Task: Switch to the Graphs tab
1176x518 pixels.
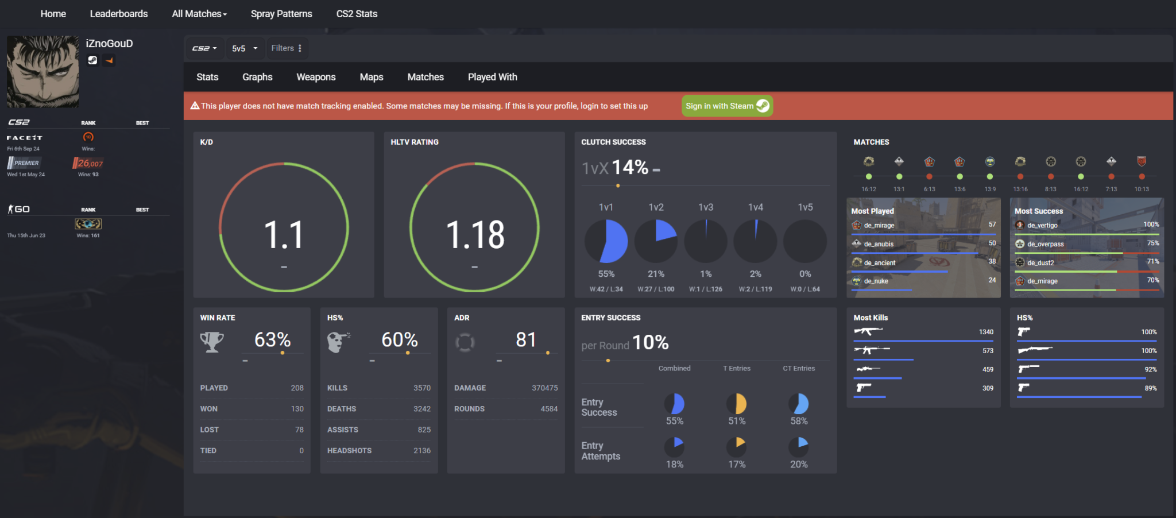Action: (x=257, y=77)
